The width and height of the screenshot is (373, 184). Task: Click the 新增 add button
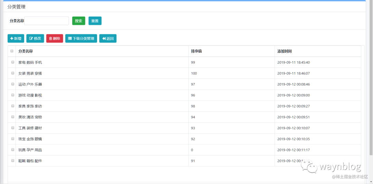click(x=16, y=39)
